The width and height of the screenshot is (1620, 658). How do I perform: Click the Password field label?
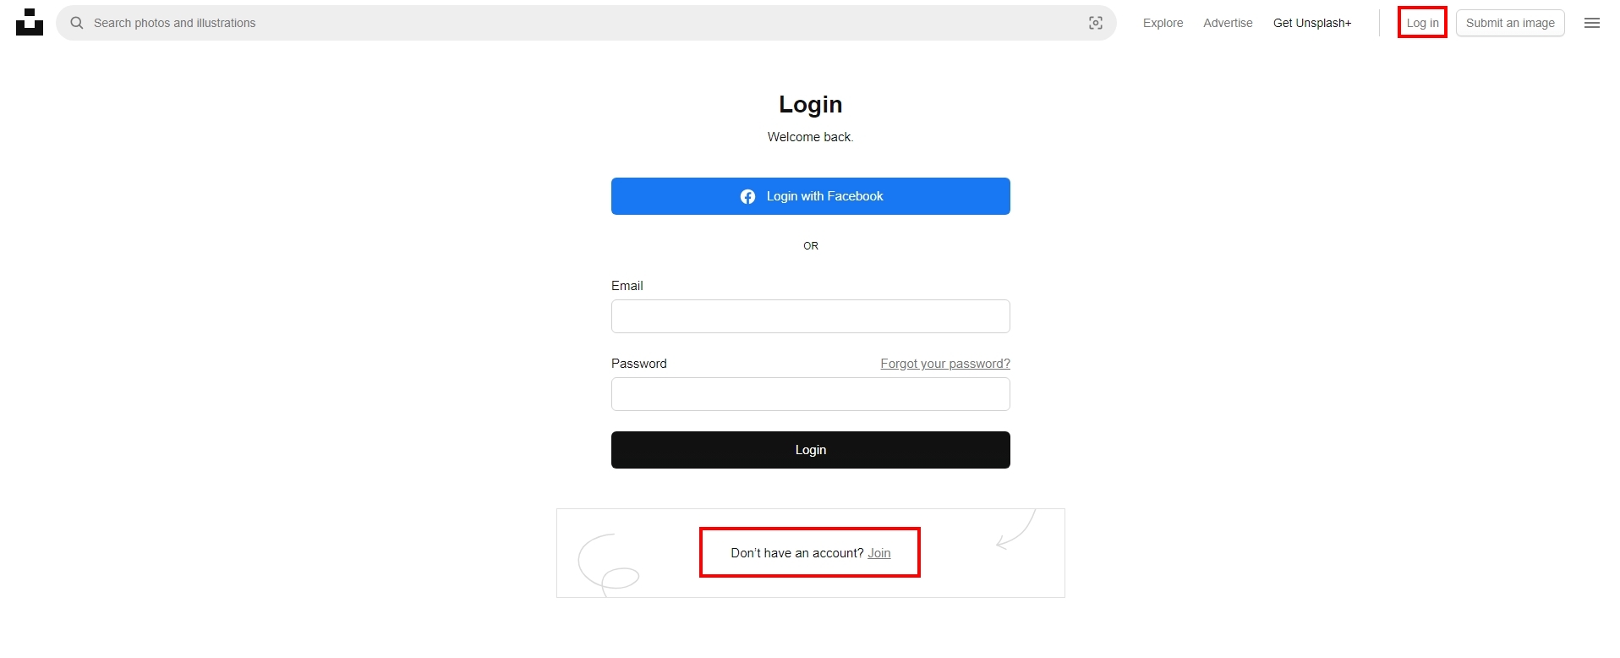click(x=638, y=364)
